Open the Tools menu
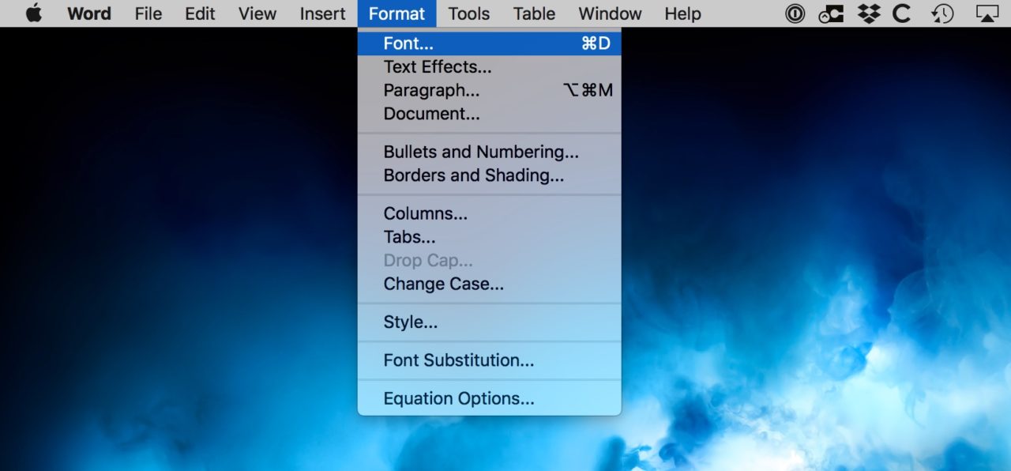Viewport: 1011px width, 471px height. 469,13
